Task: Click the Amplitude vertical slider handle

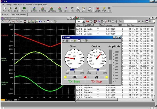Action: [x=110, y=62]
